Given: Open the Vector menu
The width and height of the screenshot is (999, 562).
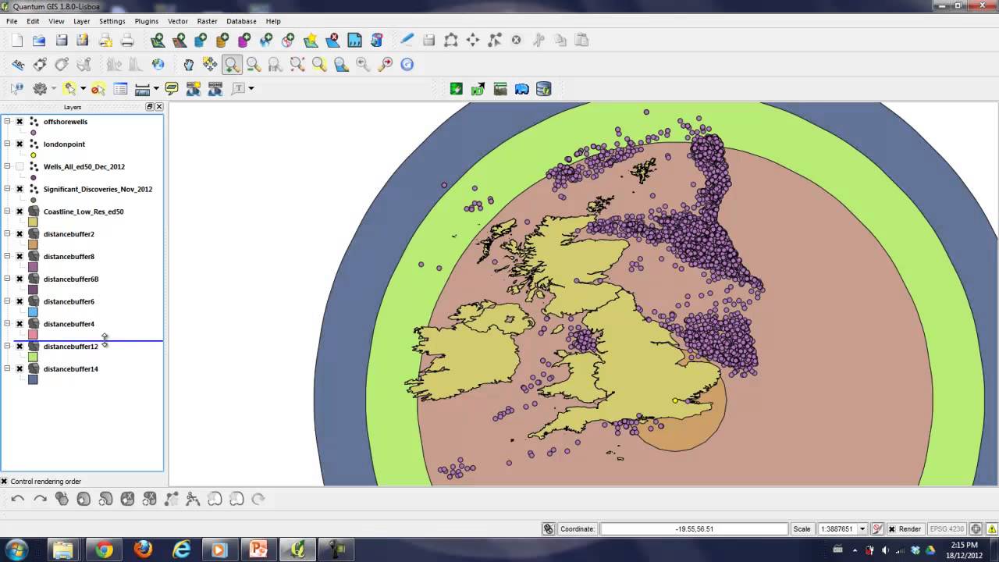Looking at the screenshot, I should click(x=178, y=21).
